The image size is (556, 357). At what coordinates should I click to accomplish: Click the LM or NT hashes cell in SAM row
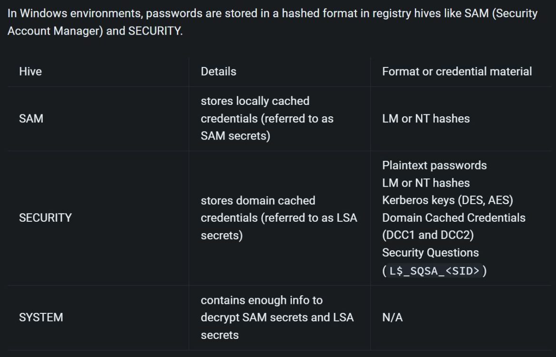click(426, 119)
